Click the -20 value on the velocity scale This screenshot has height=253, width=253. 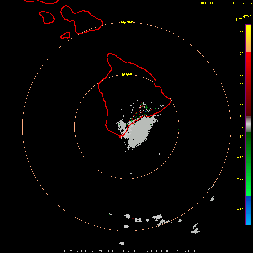coord(240,147)
